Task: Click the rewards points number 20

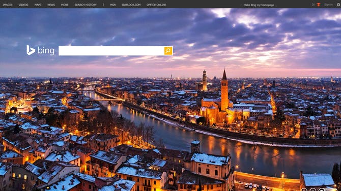Action: point(313,5)
